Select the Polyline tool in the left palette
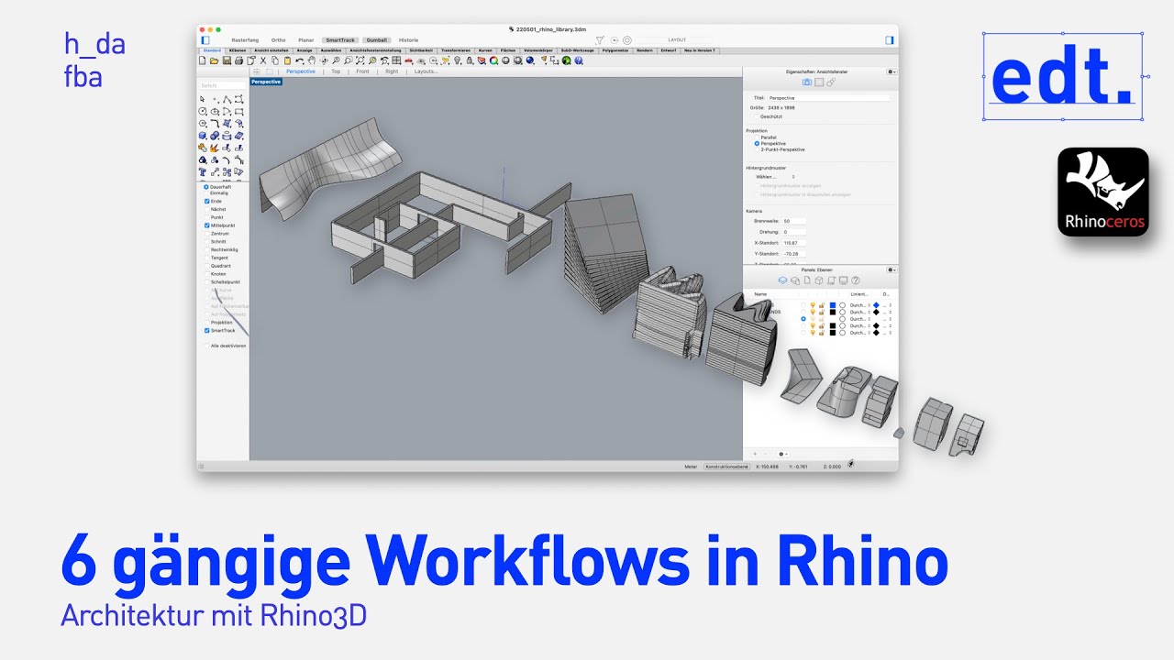1174x660 pixels. tap(227, 99)
